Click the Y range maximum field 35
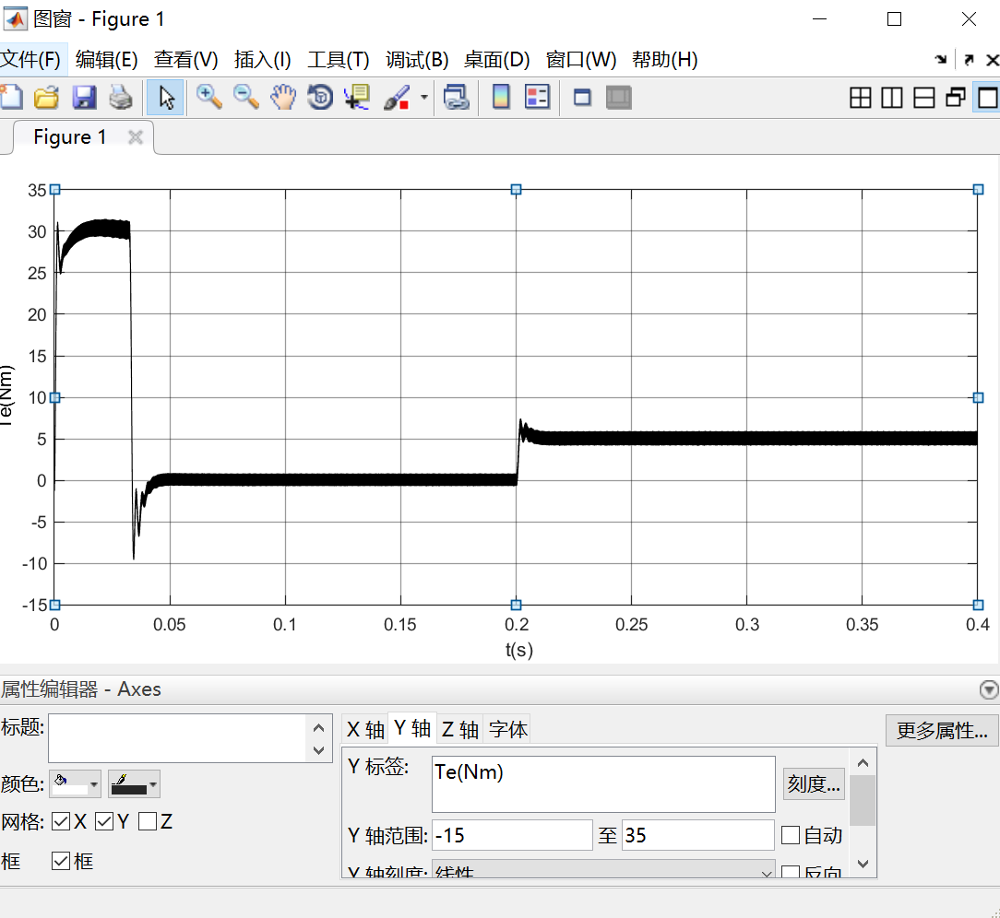The width and height of the screenshot is (1000, 918). click(x=697, y=834)
